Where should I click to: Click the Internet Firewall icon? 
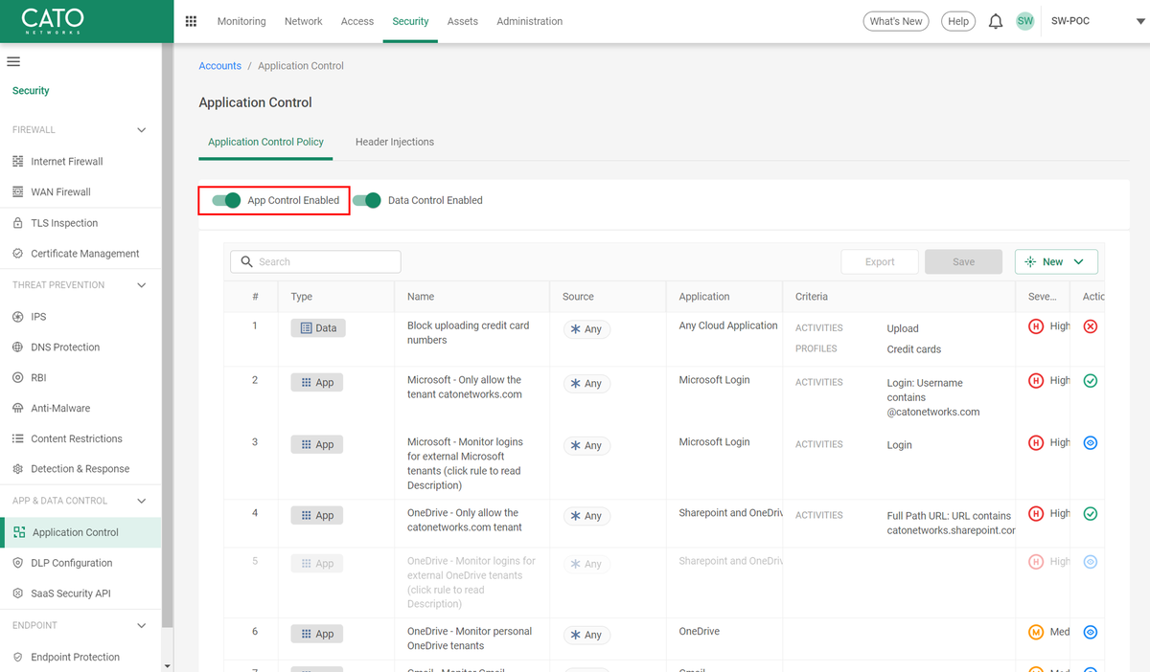[x=18, y=162]
